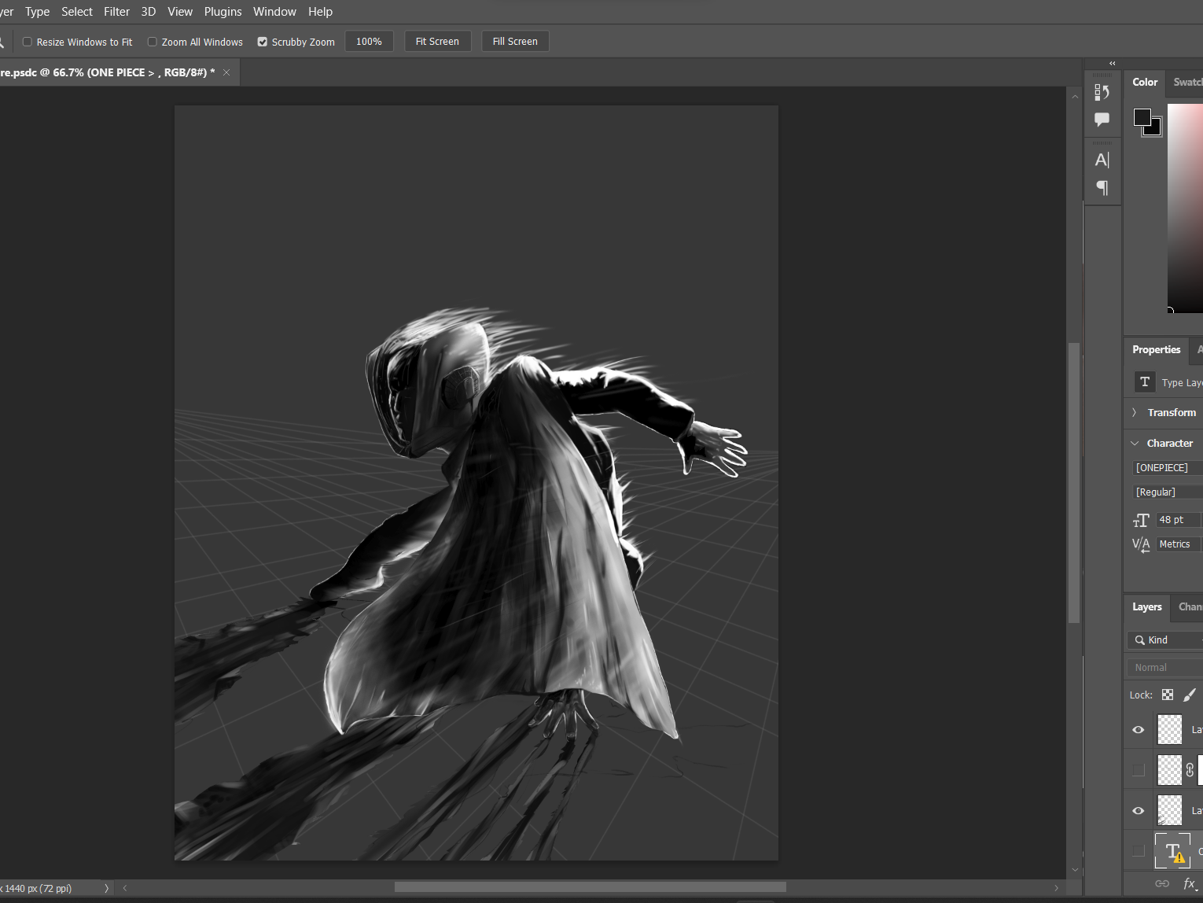Viewport: 1203px width, 903px height.
Task: Lock transparent pixels checkerboard icon
Action: pos(1168,695)
